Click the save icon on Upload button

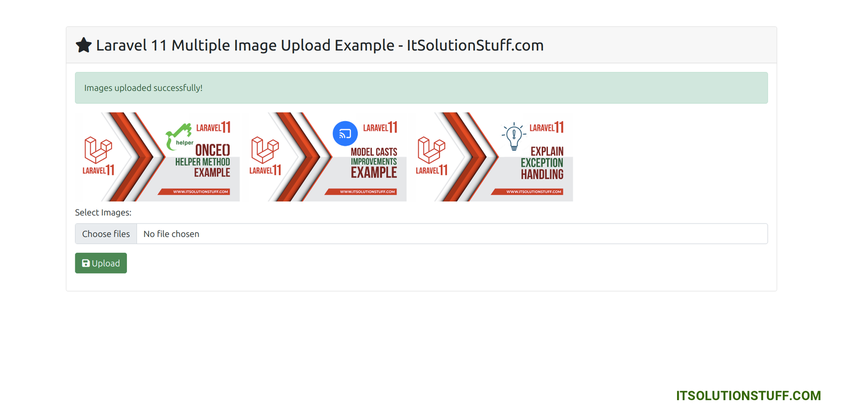(x=86, y=263)
